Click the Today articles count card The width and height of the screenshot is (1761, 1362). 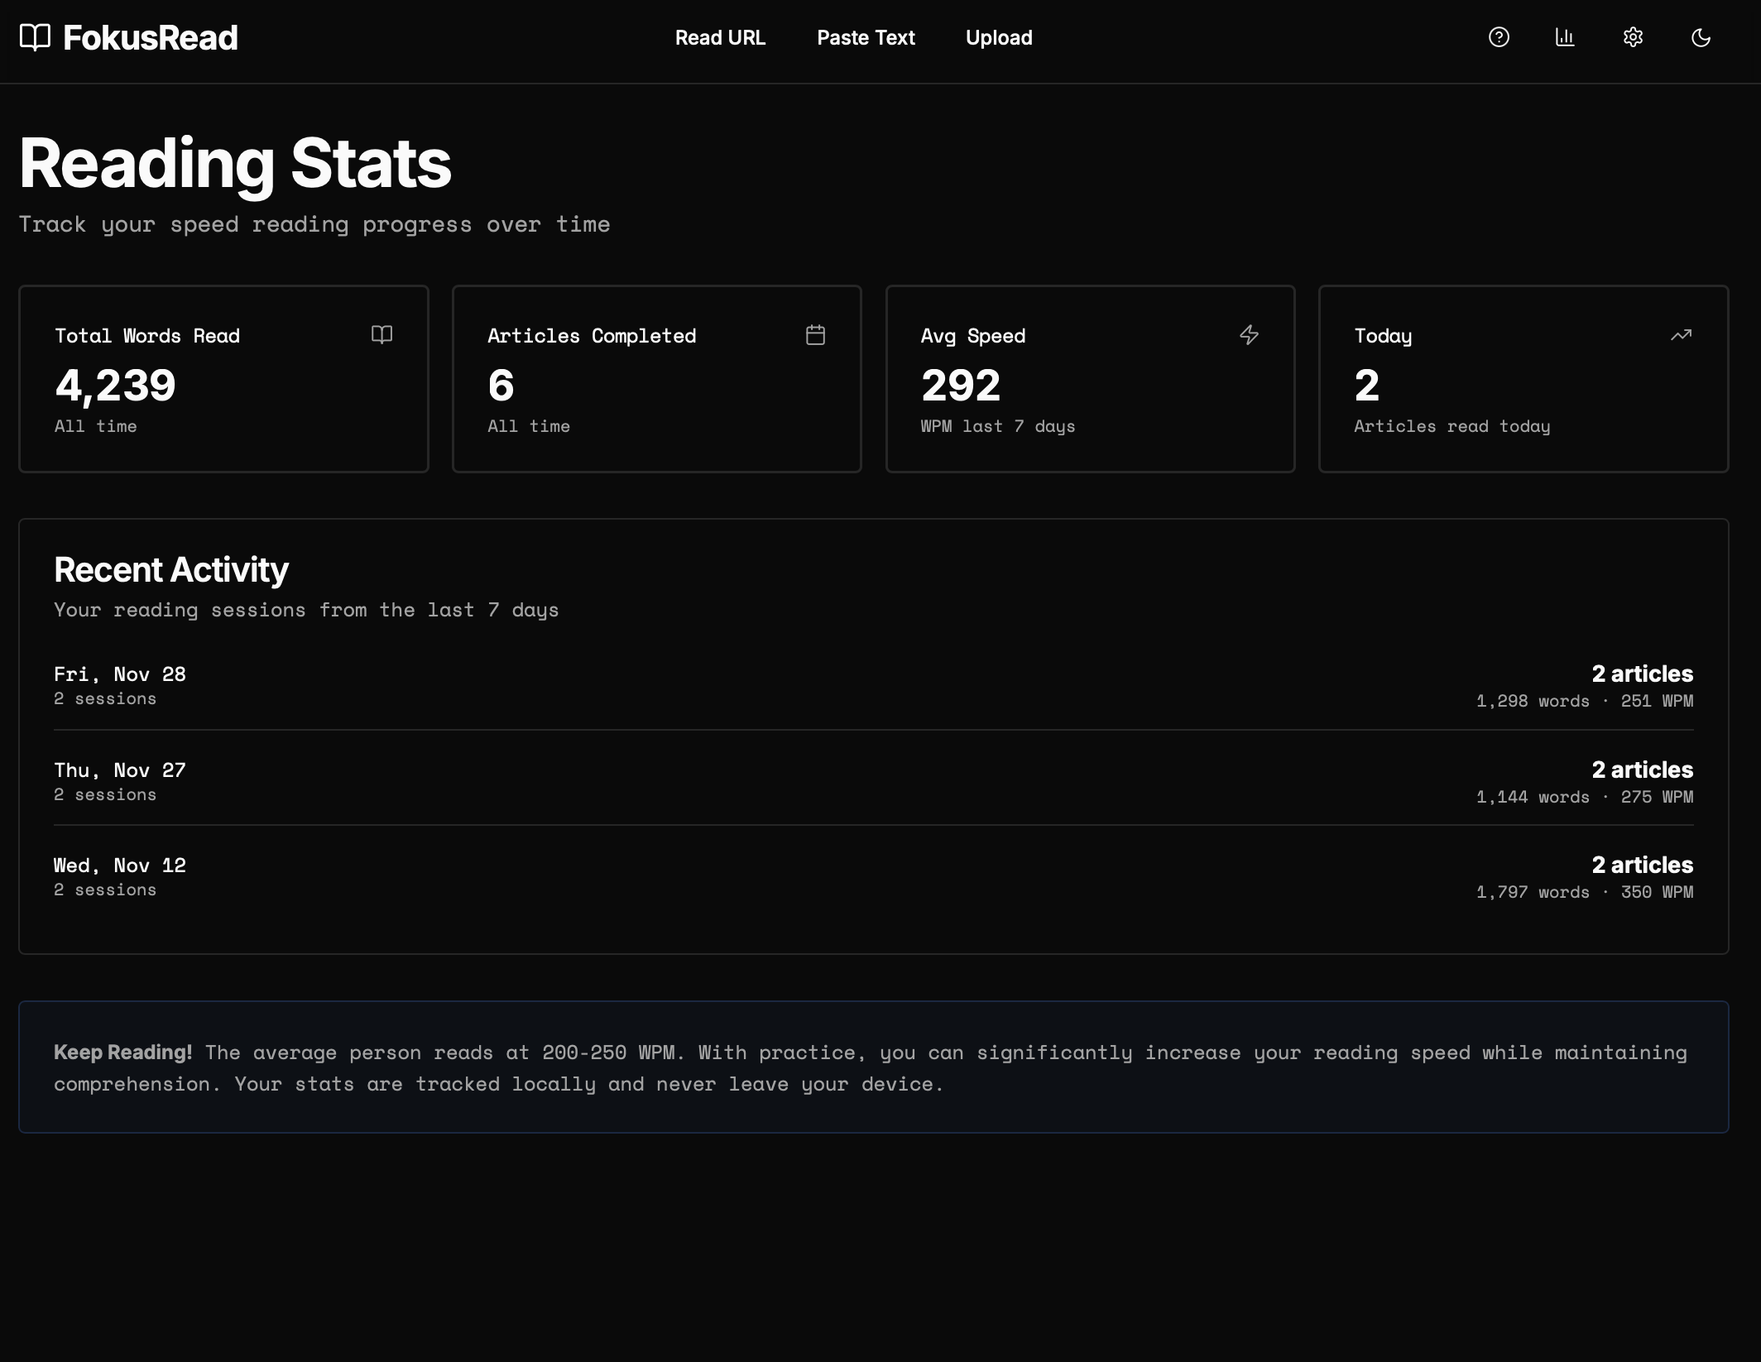click(1523, 379)
